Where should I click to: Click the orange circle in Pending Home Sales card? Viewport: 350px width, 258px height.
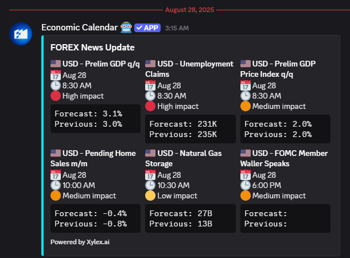(56, 196)
